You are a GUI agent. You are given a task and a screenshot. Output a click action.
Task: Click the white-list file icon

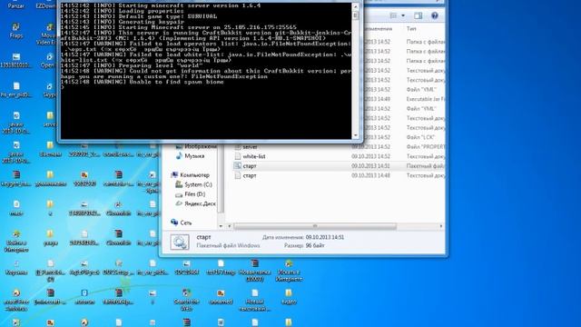pos(238,156)
